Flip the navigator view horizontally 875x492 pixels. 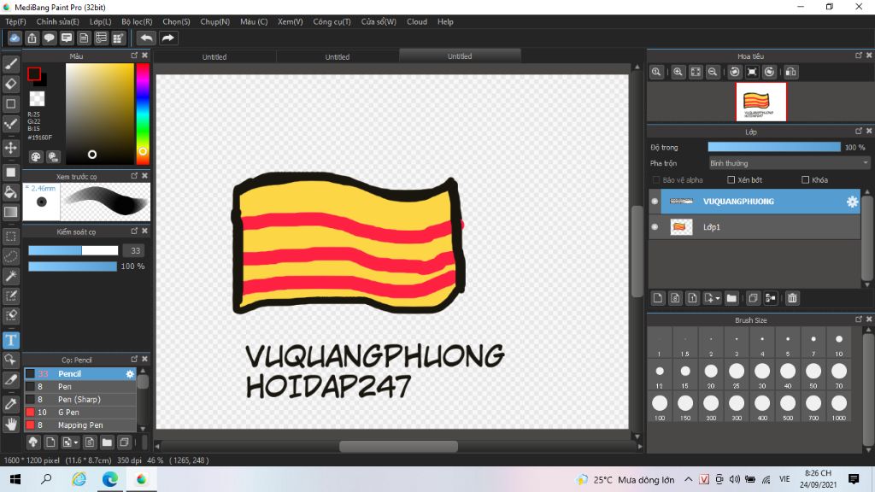click(x=790, y=72)
